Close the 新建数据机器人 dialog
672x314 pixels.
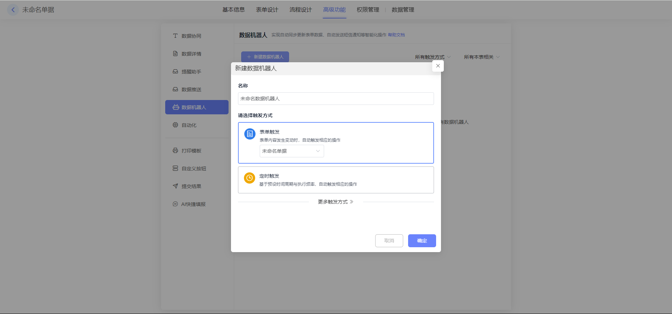[x=438, y=66]
